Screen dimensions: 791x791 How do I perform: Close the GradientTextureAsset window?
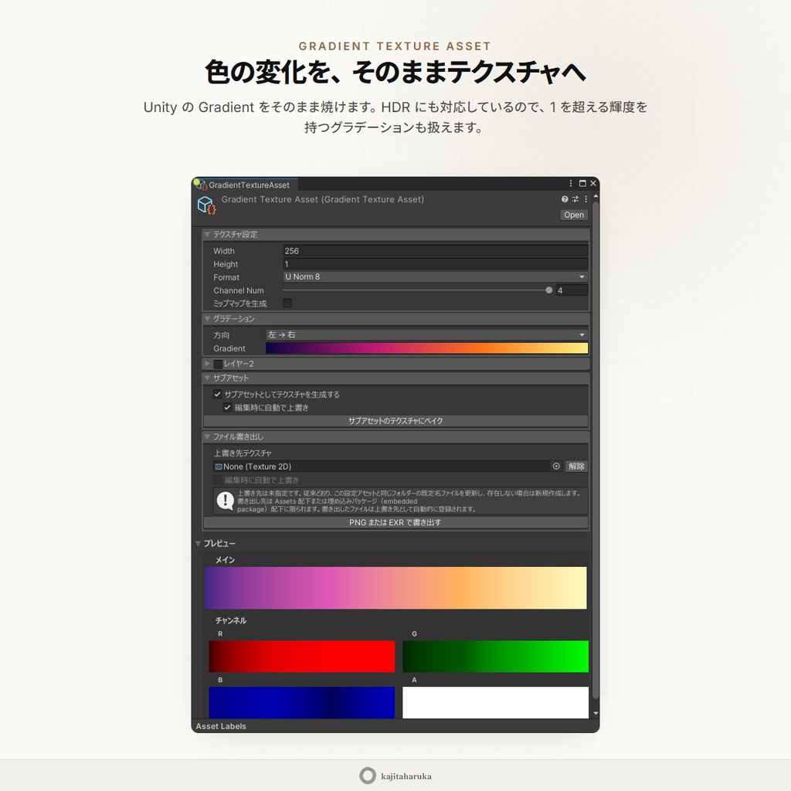click(x=593, y=184)
